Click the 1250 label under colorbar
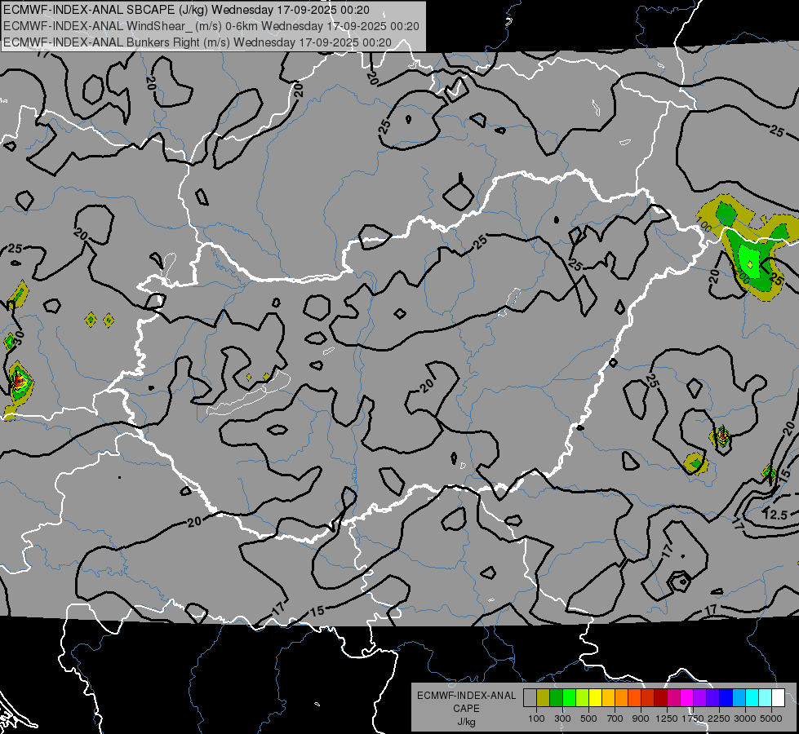This screenshot has width=799, height=734. click(667, 719)
